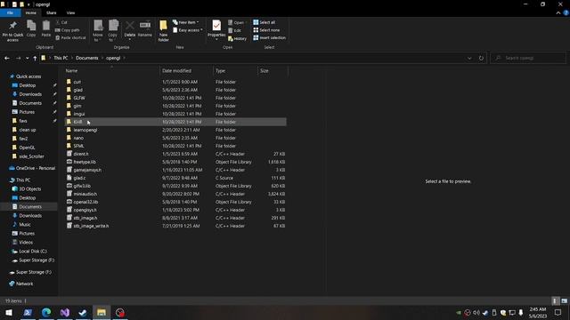
Task: Open Steam from the taskbar
Action: pos(83,312)
